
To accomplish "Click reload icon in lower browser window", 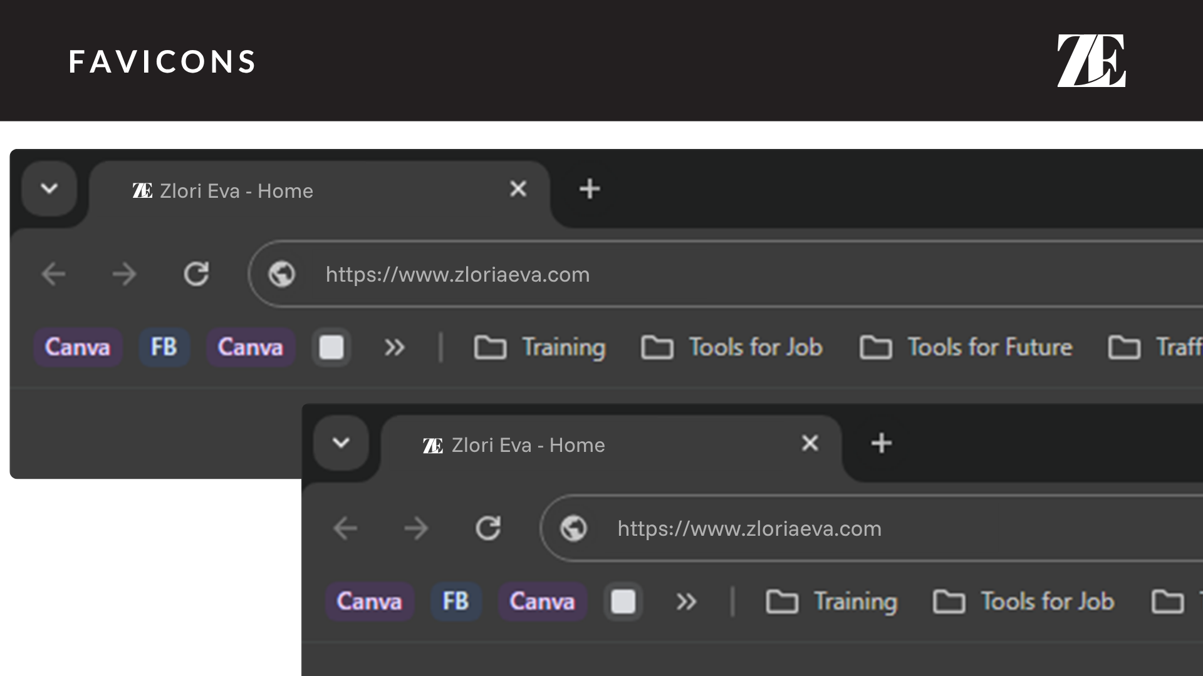I will (x=488, y=528).
